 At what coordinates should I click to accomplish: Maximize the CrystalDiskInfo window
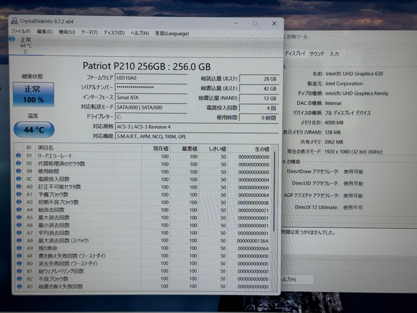255,23
